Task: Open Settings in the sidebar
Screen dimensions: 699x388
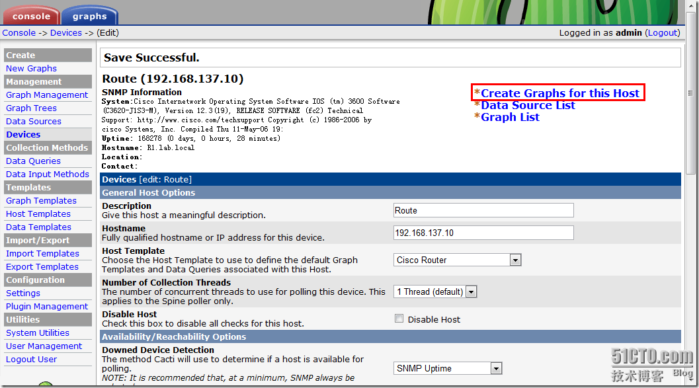Action: (x=22, y=293)
